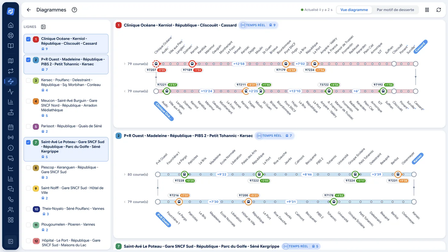Uncheck line 7 Saint-Avé Le Poteau checkbox
The width and height of the screenshot is (448, 252).
(28, 142)
